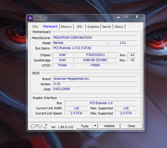Click the Max. Supported 2.5 GT/s link speed
Viewport: 167px width, 148px height.
126,113
